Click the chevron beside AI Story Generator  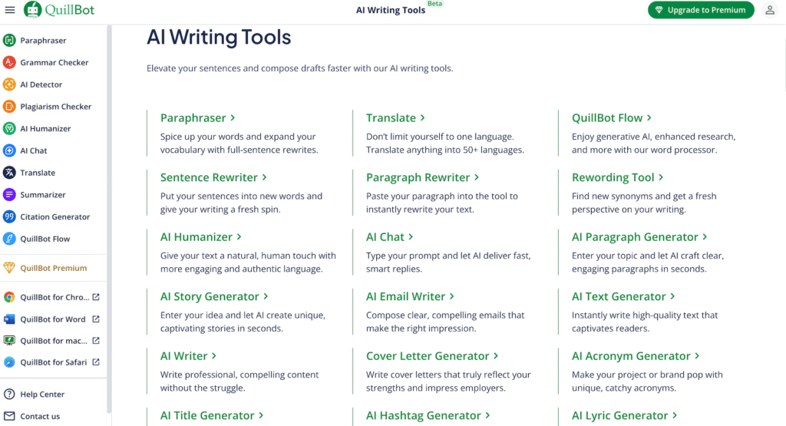pyautogui.click(x=266, y=296)
